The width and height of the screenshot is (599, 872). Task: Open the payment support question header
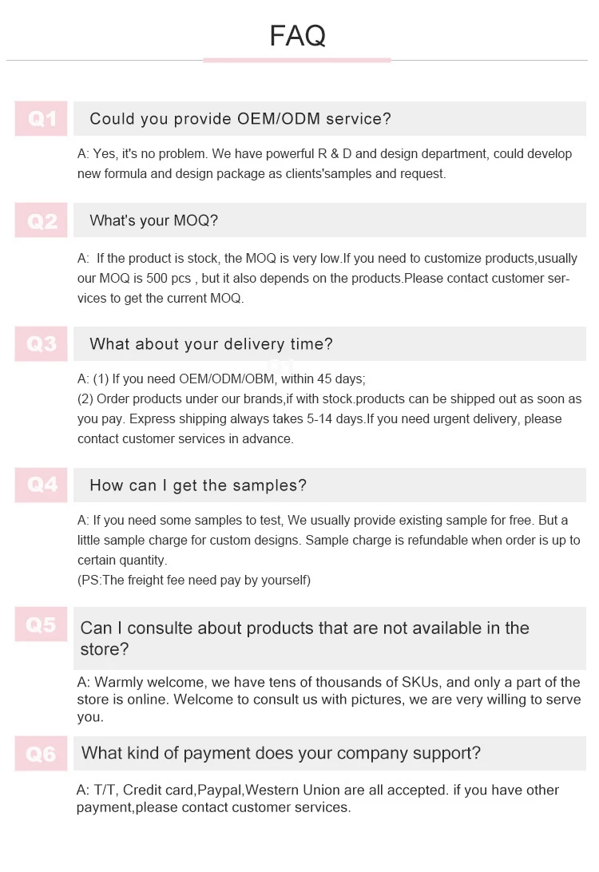point(330,754)
